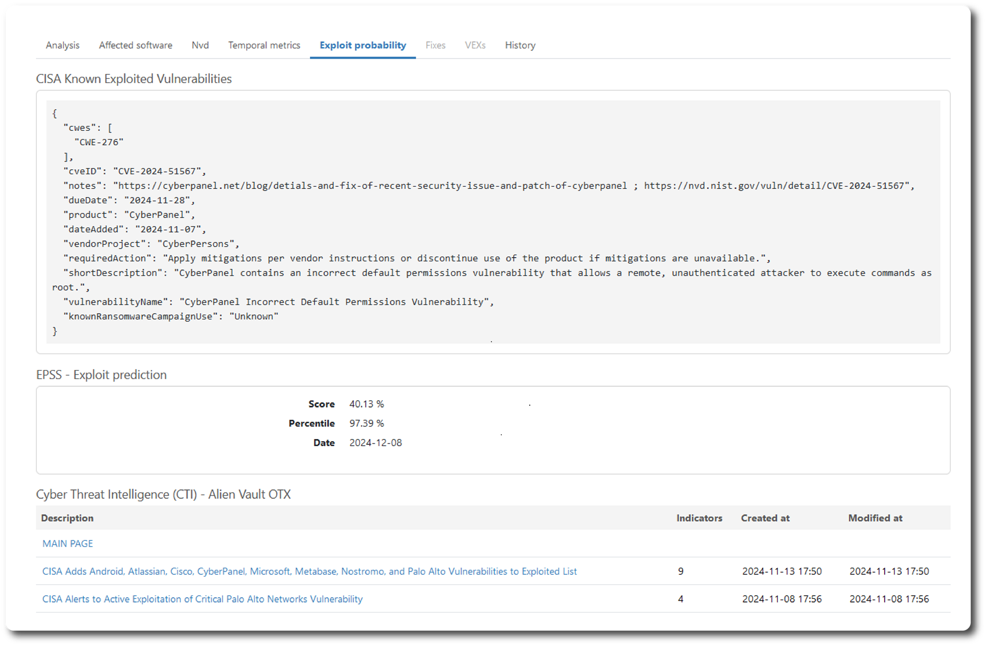986x646 pixels.
Task: Go to the Temporal metrics tab
Action: pos(264,45)
